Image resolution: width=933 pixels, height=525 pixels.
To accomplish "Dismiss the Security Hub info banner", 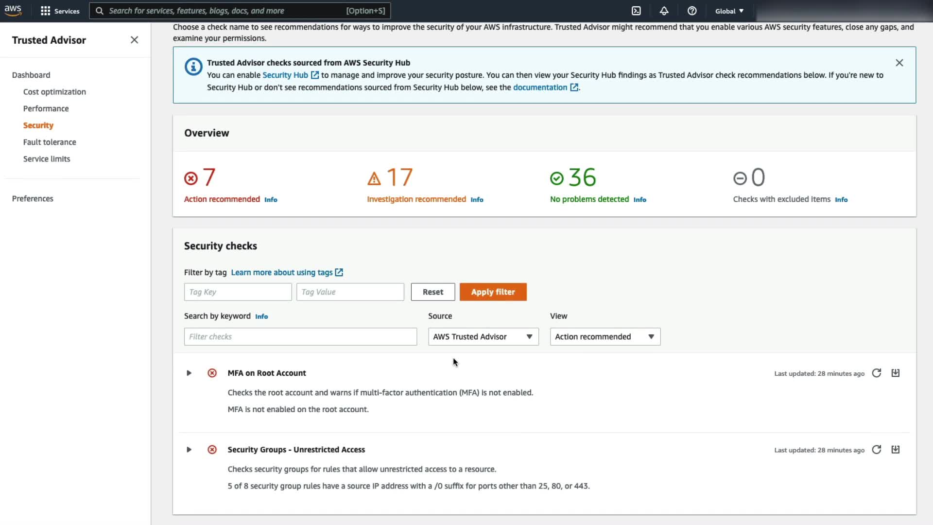I will point(899,63).
